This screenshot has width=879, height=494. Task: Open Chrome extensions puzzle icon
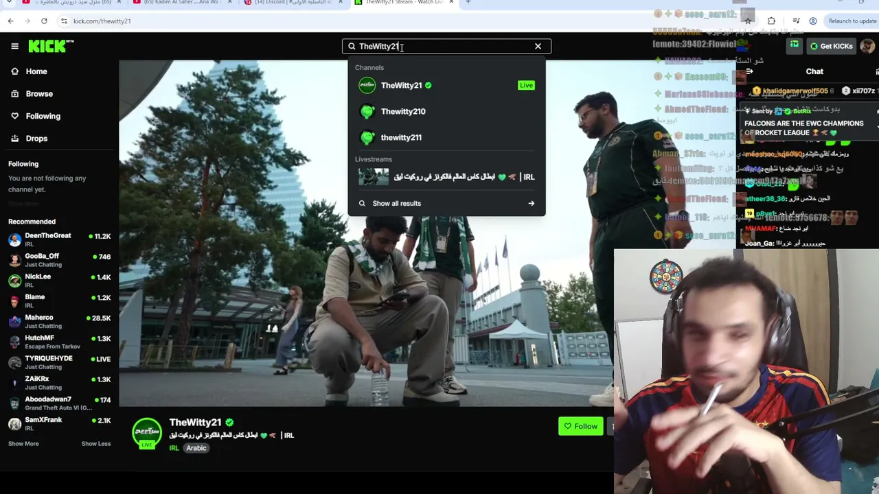(x=771, y=21)
